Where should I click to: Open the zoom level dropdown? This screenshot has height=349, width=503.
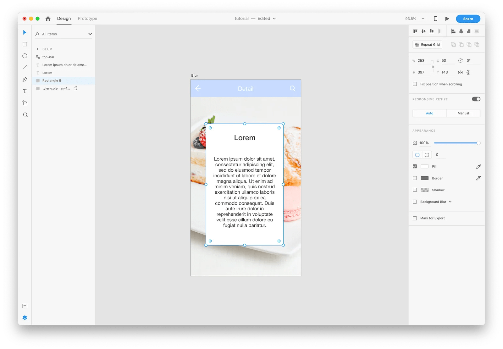(423, 19)
